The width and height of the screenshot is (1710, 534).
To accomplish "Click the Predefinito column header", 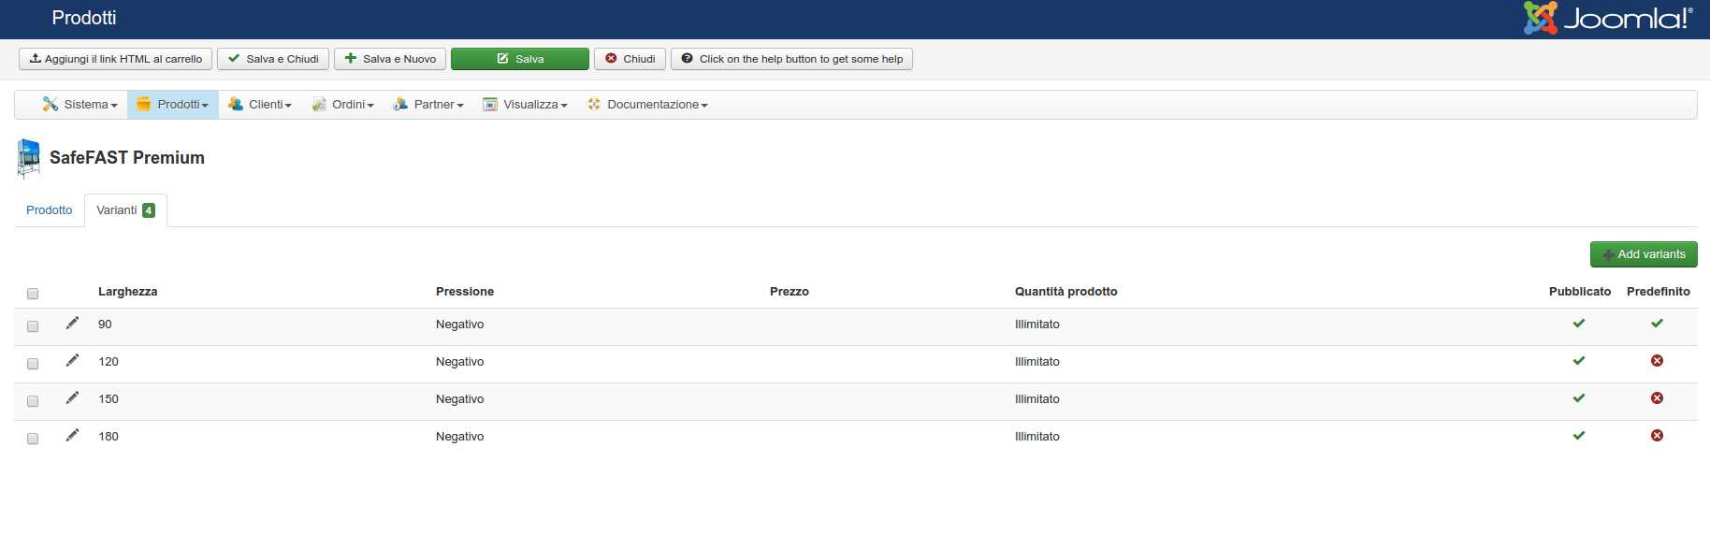I will pos(1659,292).
